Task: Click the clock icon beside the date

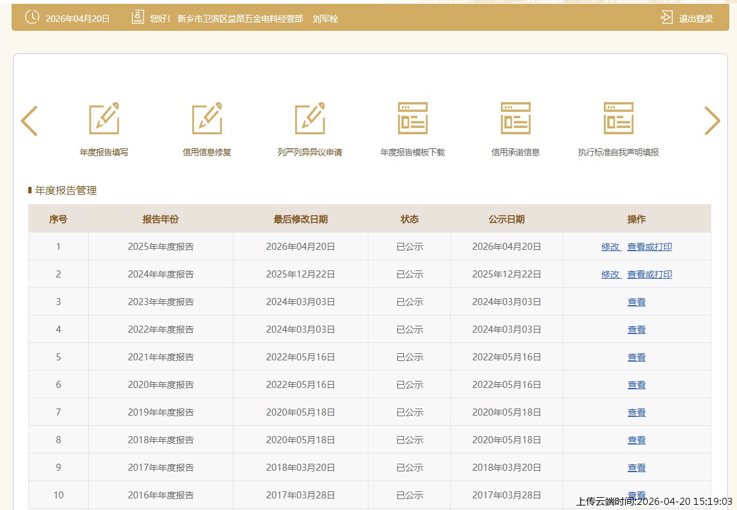Action: point(32,18)
